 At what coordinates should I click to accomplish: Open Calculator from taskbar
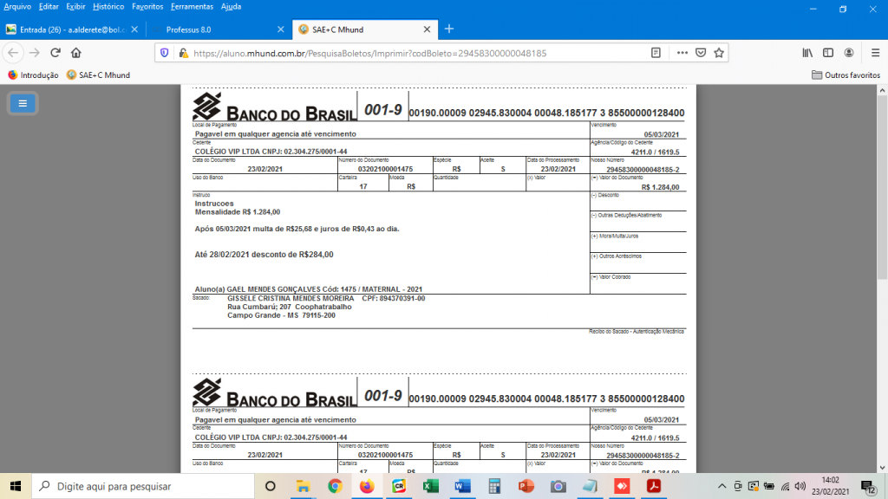494,486
